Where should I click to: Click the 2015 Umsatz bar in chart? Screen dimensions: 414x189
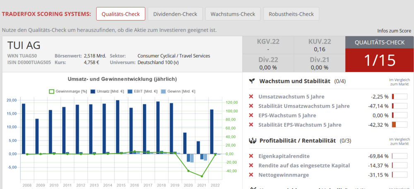point(118,127)
